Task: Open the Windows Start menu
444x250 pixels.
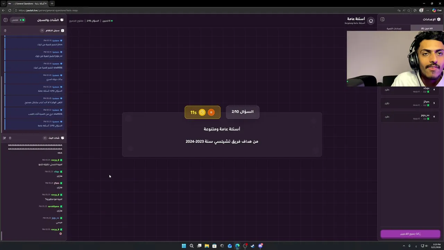Action: click(184, 246)
